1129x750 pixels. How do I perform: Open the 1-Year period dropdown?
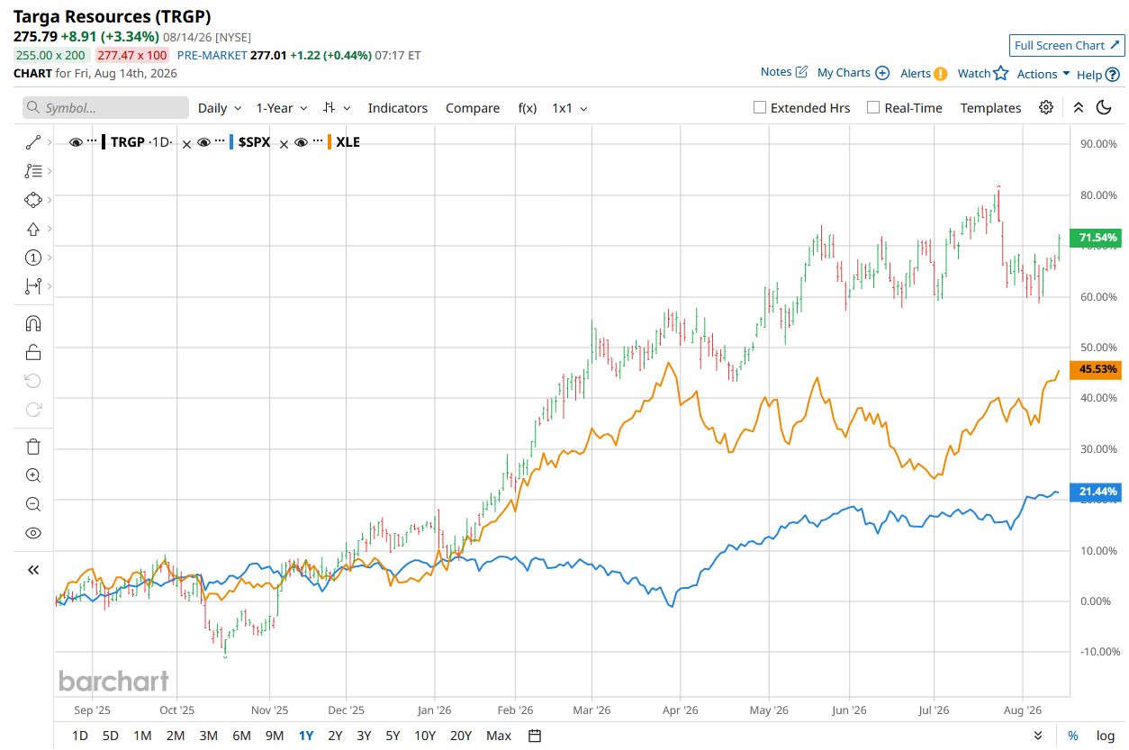click(x=282, y=108)
